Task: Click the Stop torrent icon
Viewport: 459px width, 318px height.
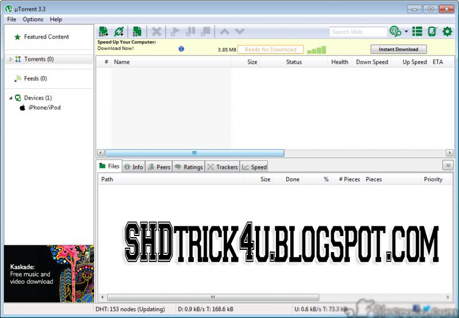Action: click(x=206, y=32)
